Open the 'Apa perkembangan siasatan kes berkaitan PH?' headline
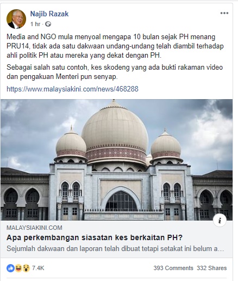This screenshot has width=238, height=281. (95, 237)
